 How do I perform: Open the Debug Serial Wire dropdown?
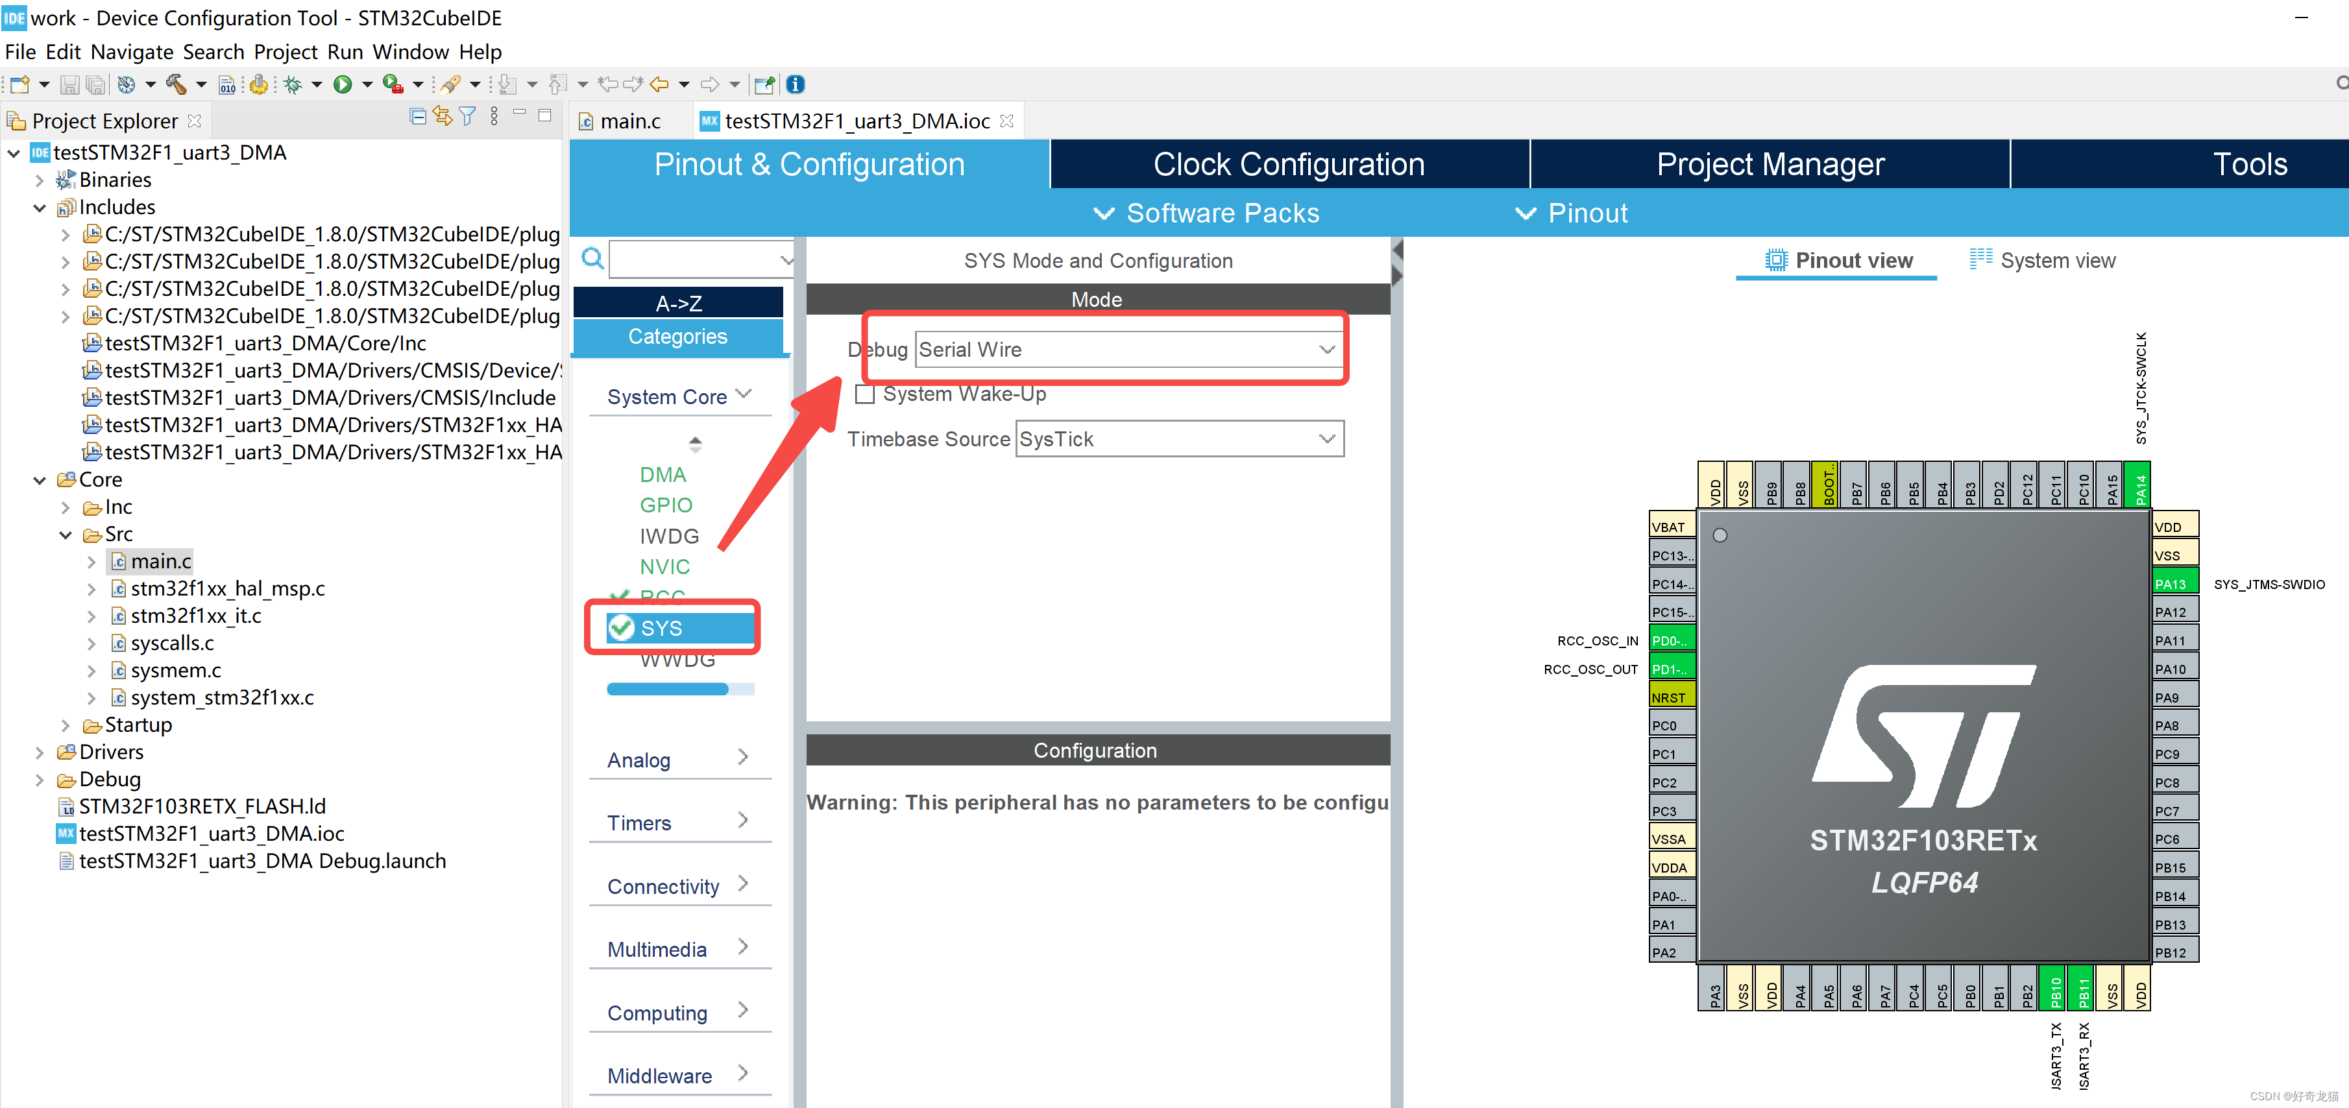point(1127,349)
